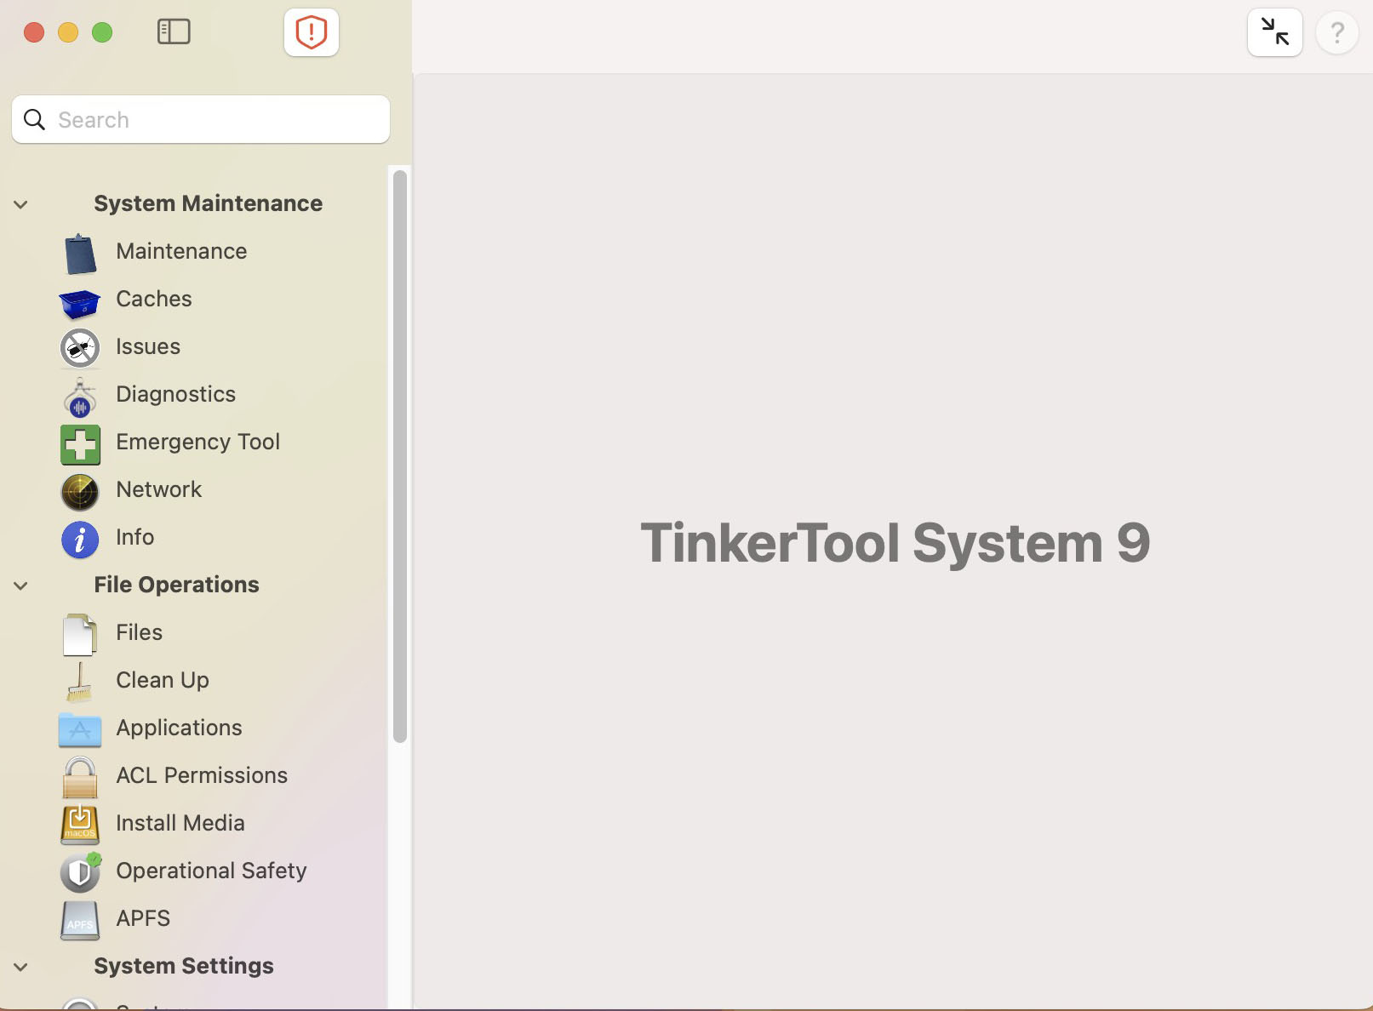The width and height of the screenshot is (1373, 1011).
Task: Collapse the System Settings section chevron
Action: pyautogui.click(x=21, y=967)
